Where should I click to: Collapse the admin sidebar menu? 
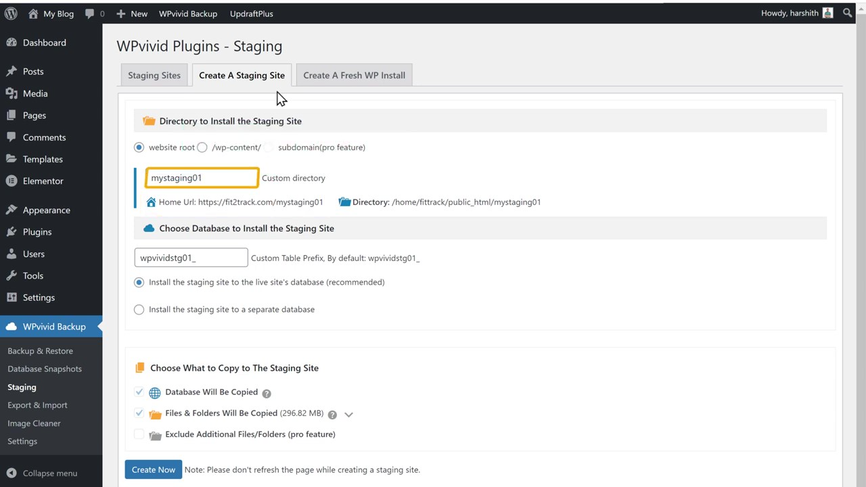coord(43,473)
